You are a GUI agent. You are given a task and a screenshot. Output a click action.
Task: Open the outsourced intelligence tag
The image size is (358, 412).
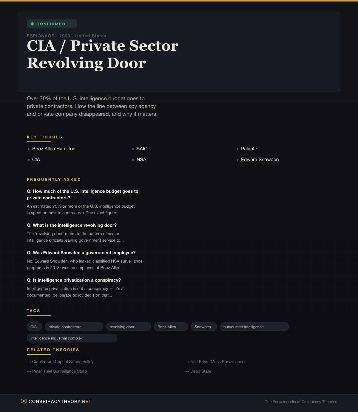[254, 327]
